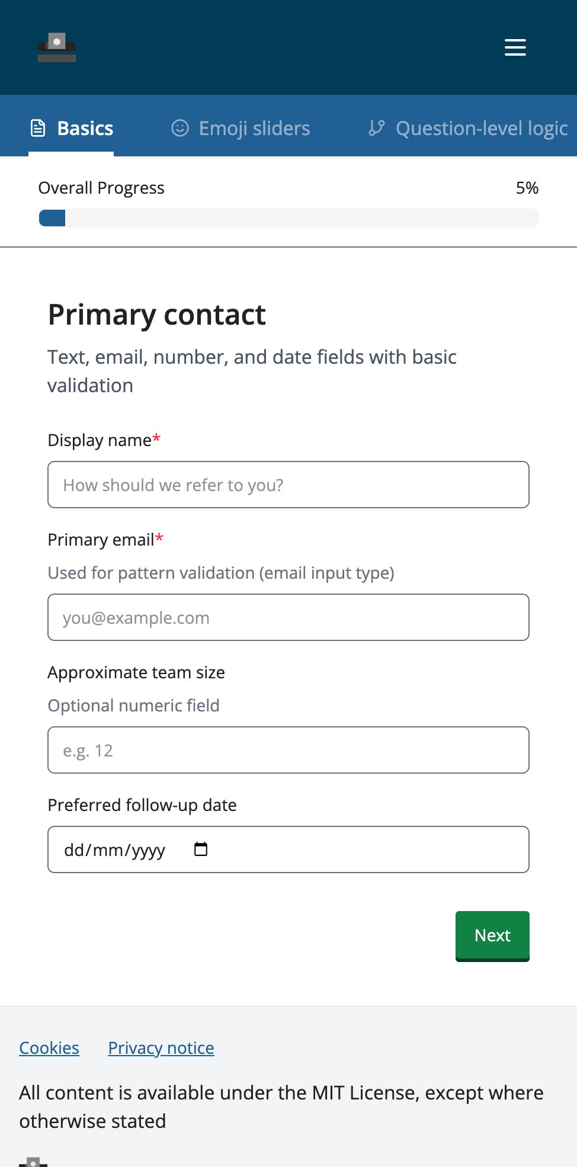
Task: Open the Question-level logic tab
Action: 481,128
